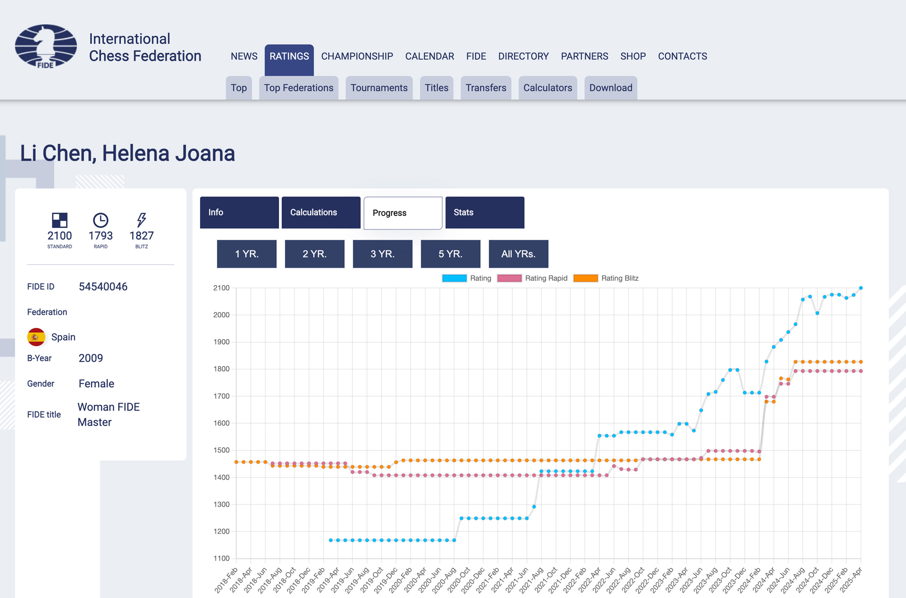Show the 1 YR. rating range

246,254
